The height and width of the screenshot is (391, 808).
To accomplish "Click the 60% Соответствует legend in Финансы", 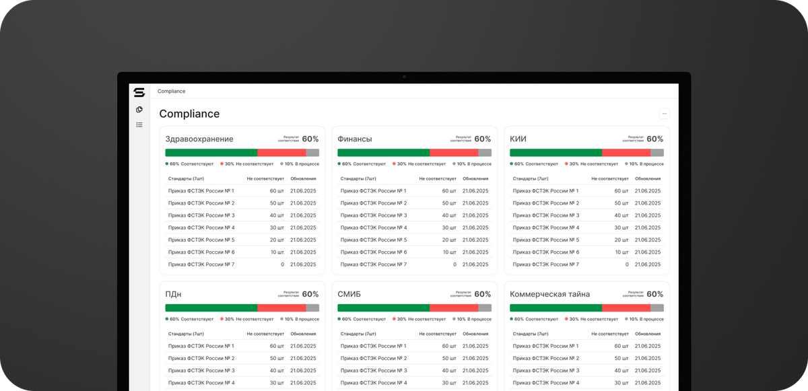I will (x=362, y=164).
